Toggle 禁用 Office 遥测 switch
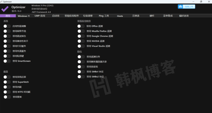The height and width of the screenshot is (113, 212). [81, 26]
